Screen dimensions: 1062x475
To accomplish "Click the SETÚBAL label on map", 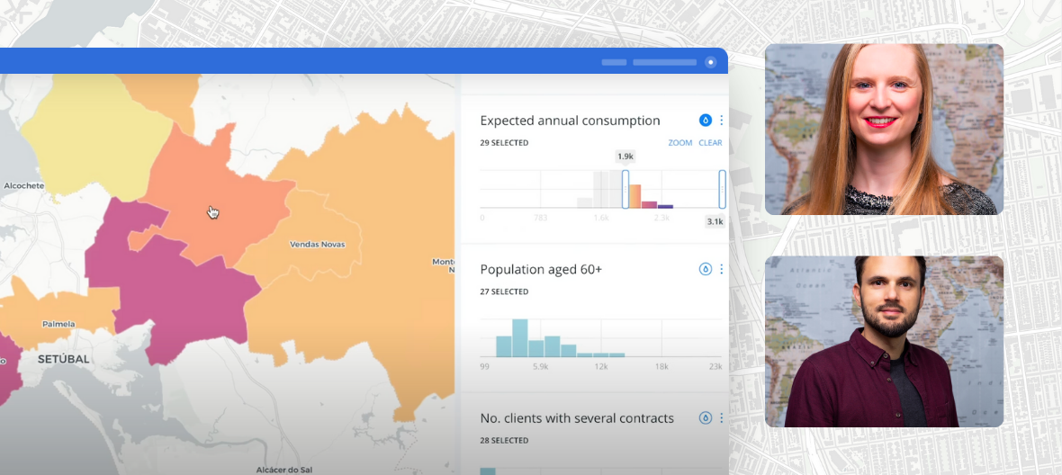I will point(64,359).
